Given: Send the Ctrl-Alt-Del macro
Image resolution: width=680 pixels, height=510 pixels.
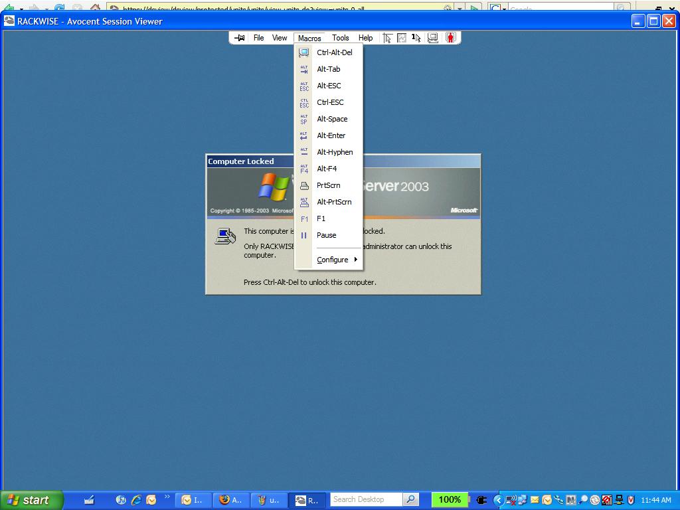Looking at the screenshot, I should pos(334,52).
